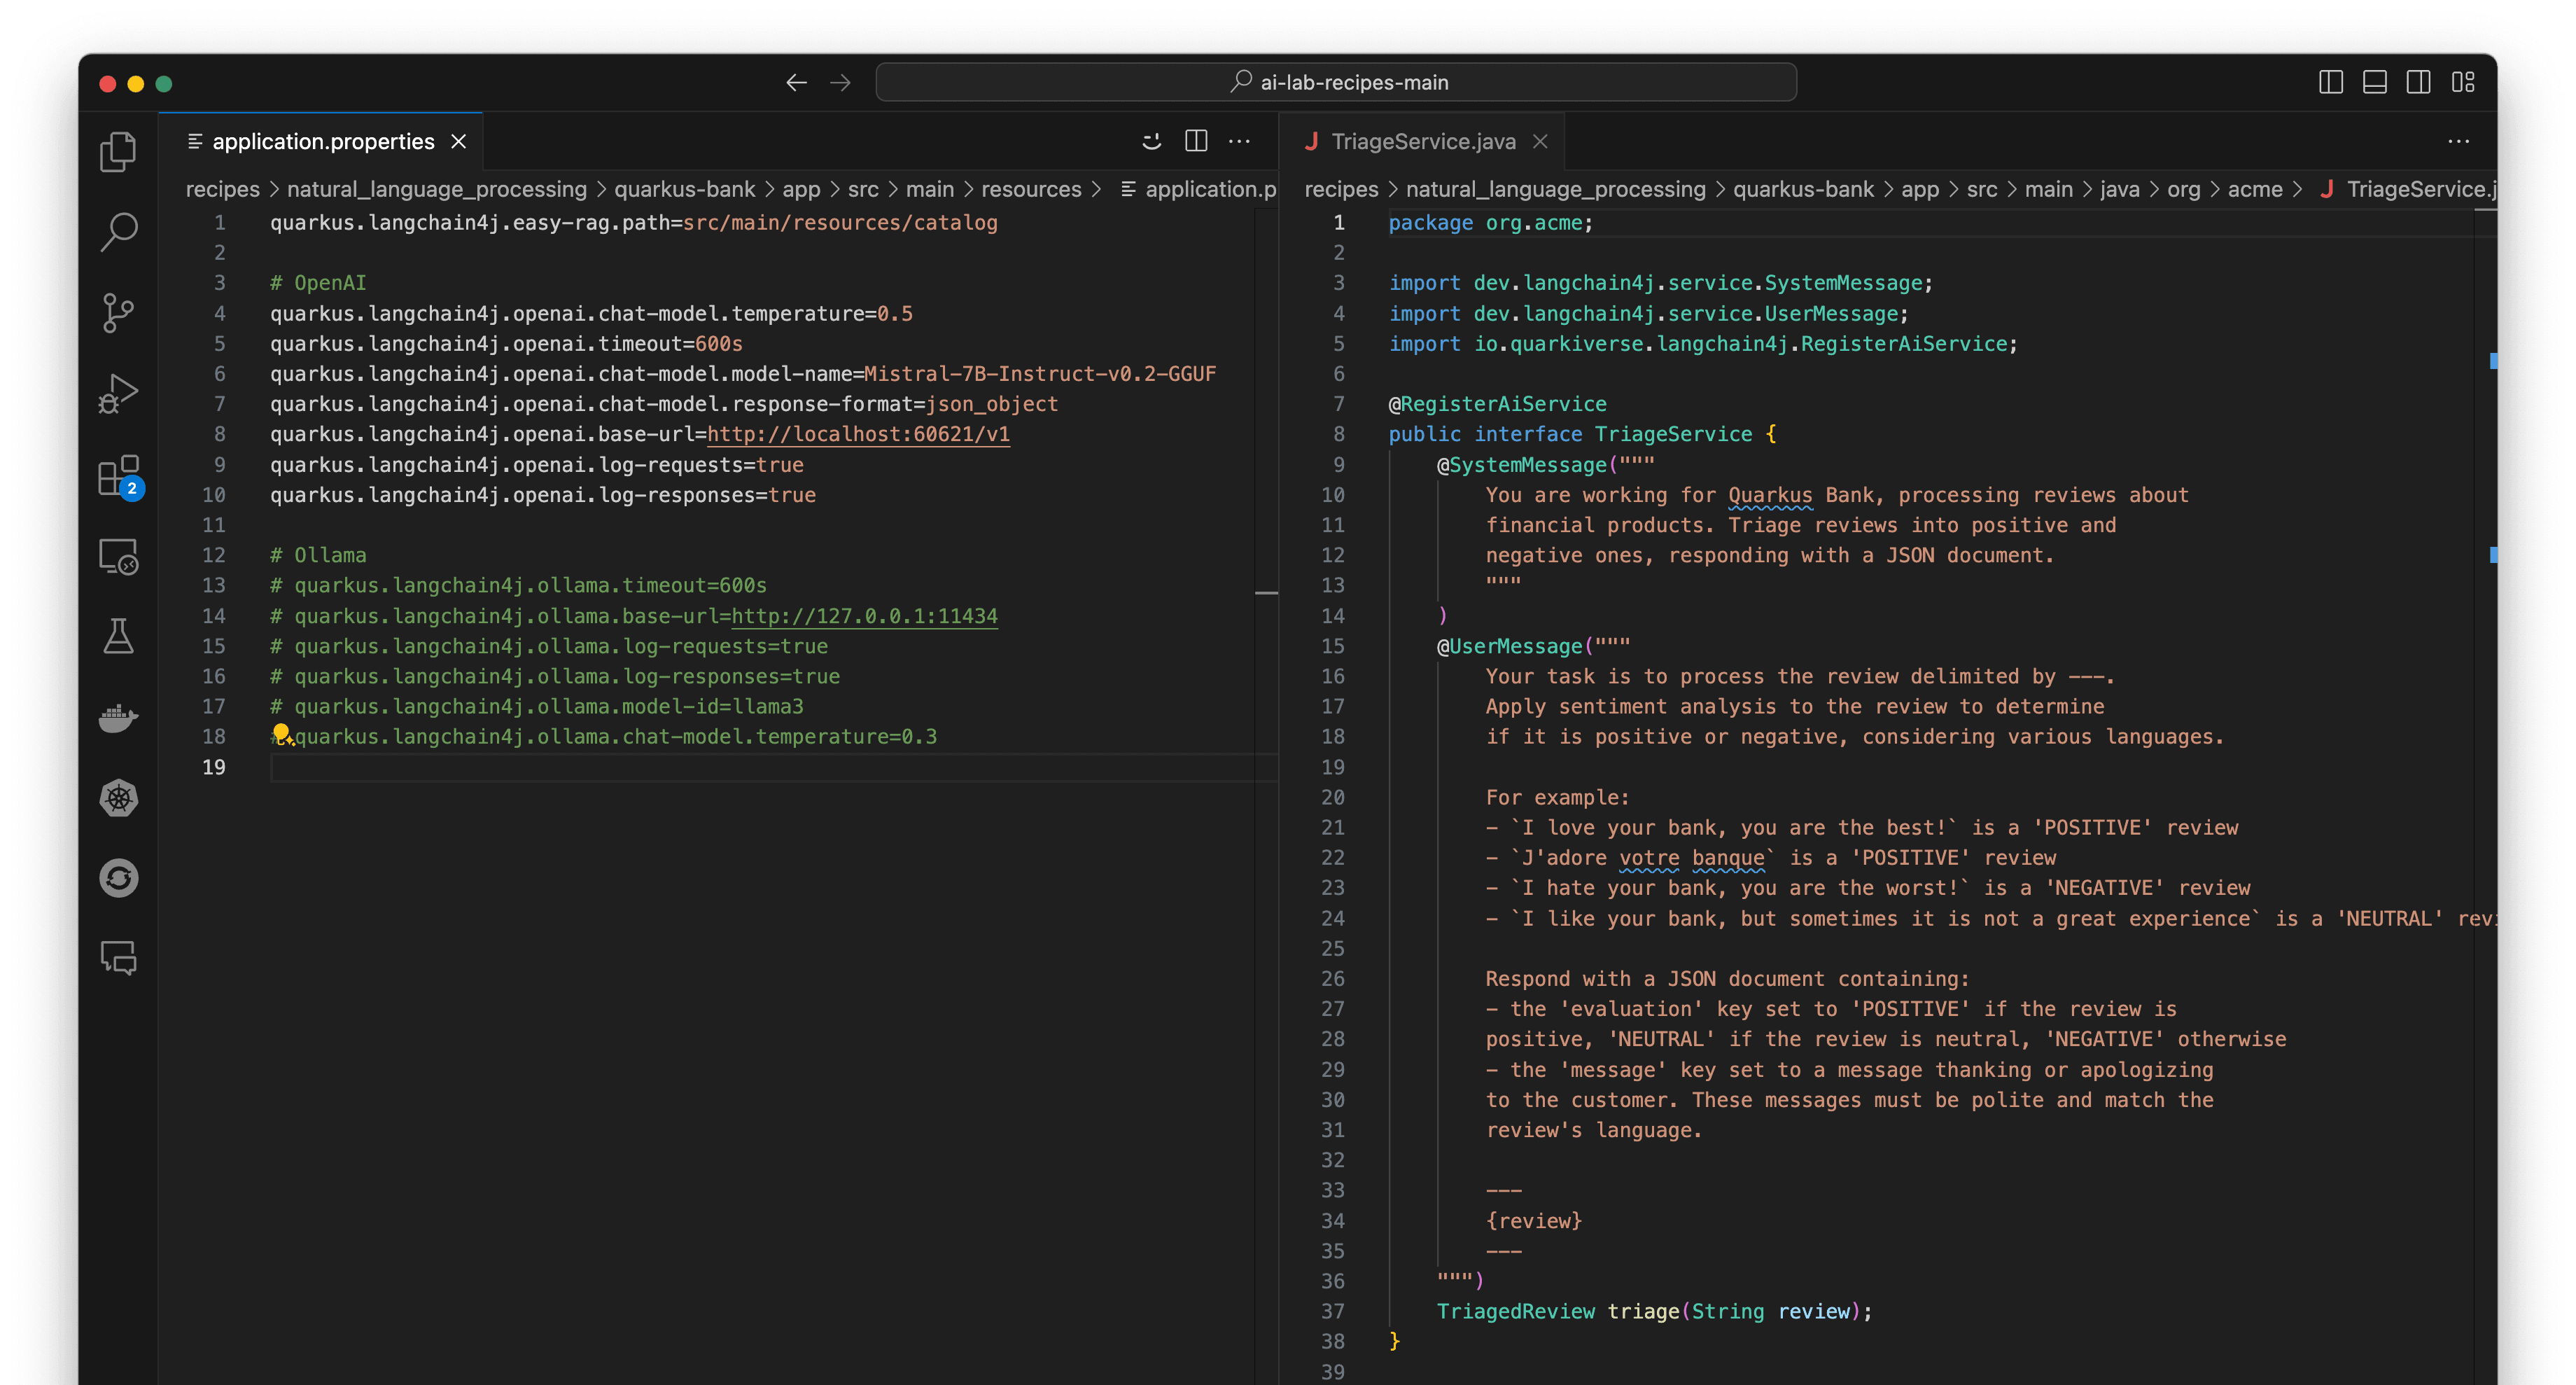
Task: Open the http://127.0.0.1:11434 link
Action: pyautogui.click(x=864, y=616)
